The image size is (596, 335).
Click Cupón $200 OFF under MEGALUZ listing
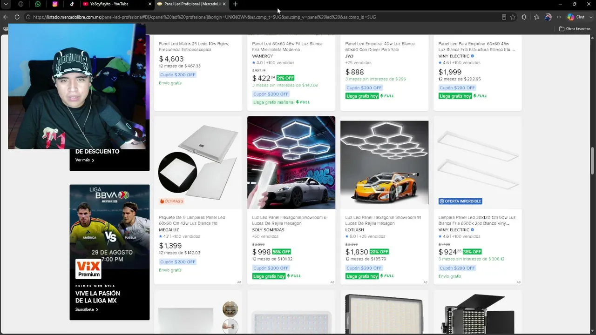[178, 262]
